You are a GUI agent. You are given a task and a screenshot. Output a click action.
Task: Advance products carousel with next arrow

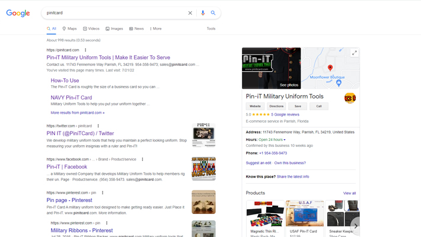pyautogui.click(x=356, y=226)
